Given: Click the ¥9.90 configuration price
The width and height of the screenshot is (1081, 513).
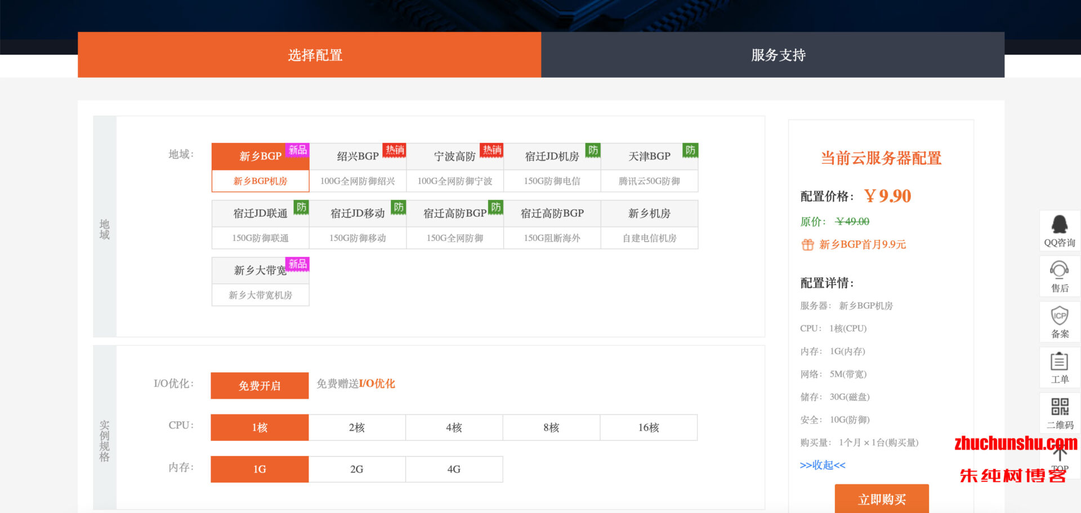Looking at the screenshot, I should (x=888, y=196).
